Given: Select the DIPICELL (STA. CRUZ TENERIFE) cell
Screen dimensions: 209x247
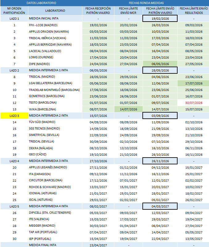Looking at the screenshot, I should pos(55,213).
